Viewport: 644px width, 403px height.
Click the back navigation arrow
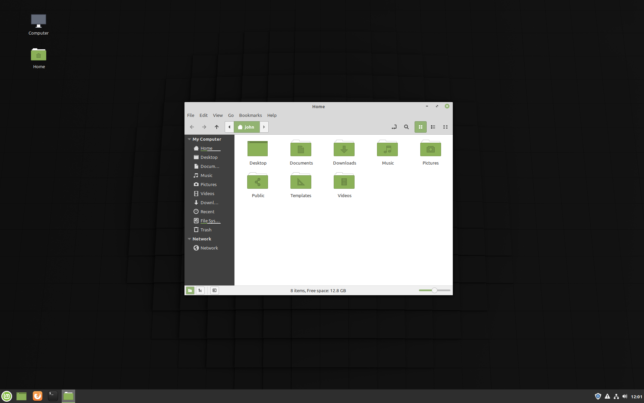click(192, 127)
